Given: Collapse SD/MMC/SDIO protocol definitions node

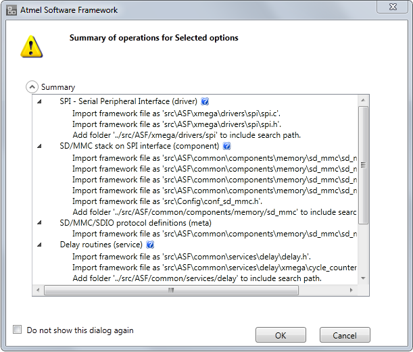Looking at the screenshot, I should coord(39,223).
